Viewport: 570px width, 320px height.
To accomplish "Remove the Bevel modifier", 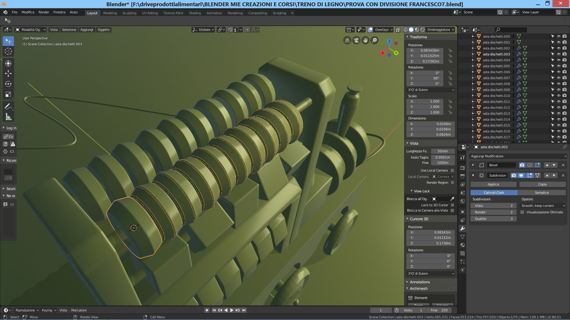I will coord(563,165).
